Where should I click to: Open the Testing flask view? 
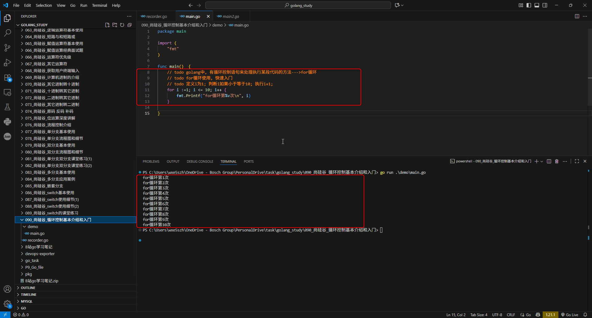(x=7, y=107)
